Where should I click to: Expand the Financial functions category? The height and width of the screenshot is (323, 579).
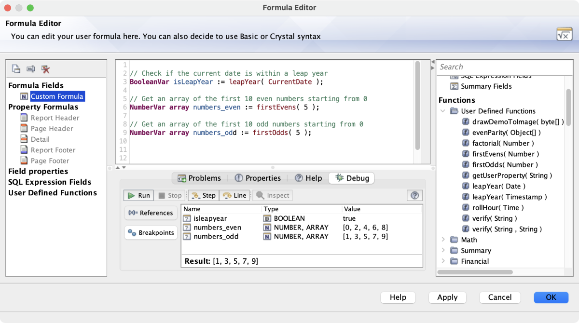click(x=443, y=261)
